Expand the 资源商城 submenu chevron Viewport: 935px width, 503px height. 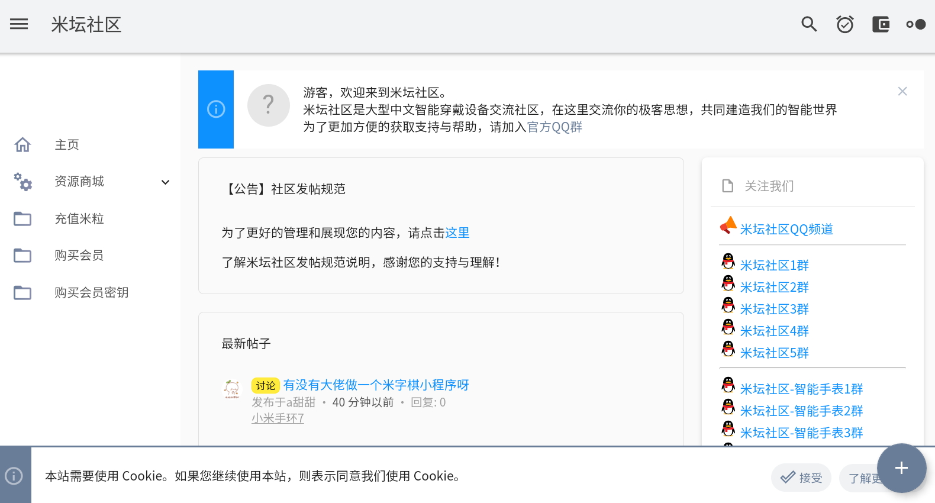tap(166, 182)
